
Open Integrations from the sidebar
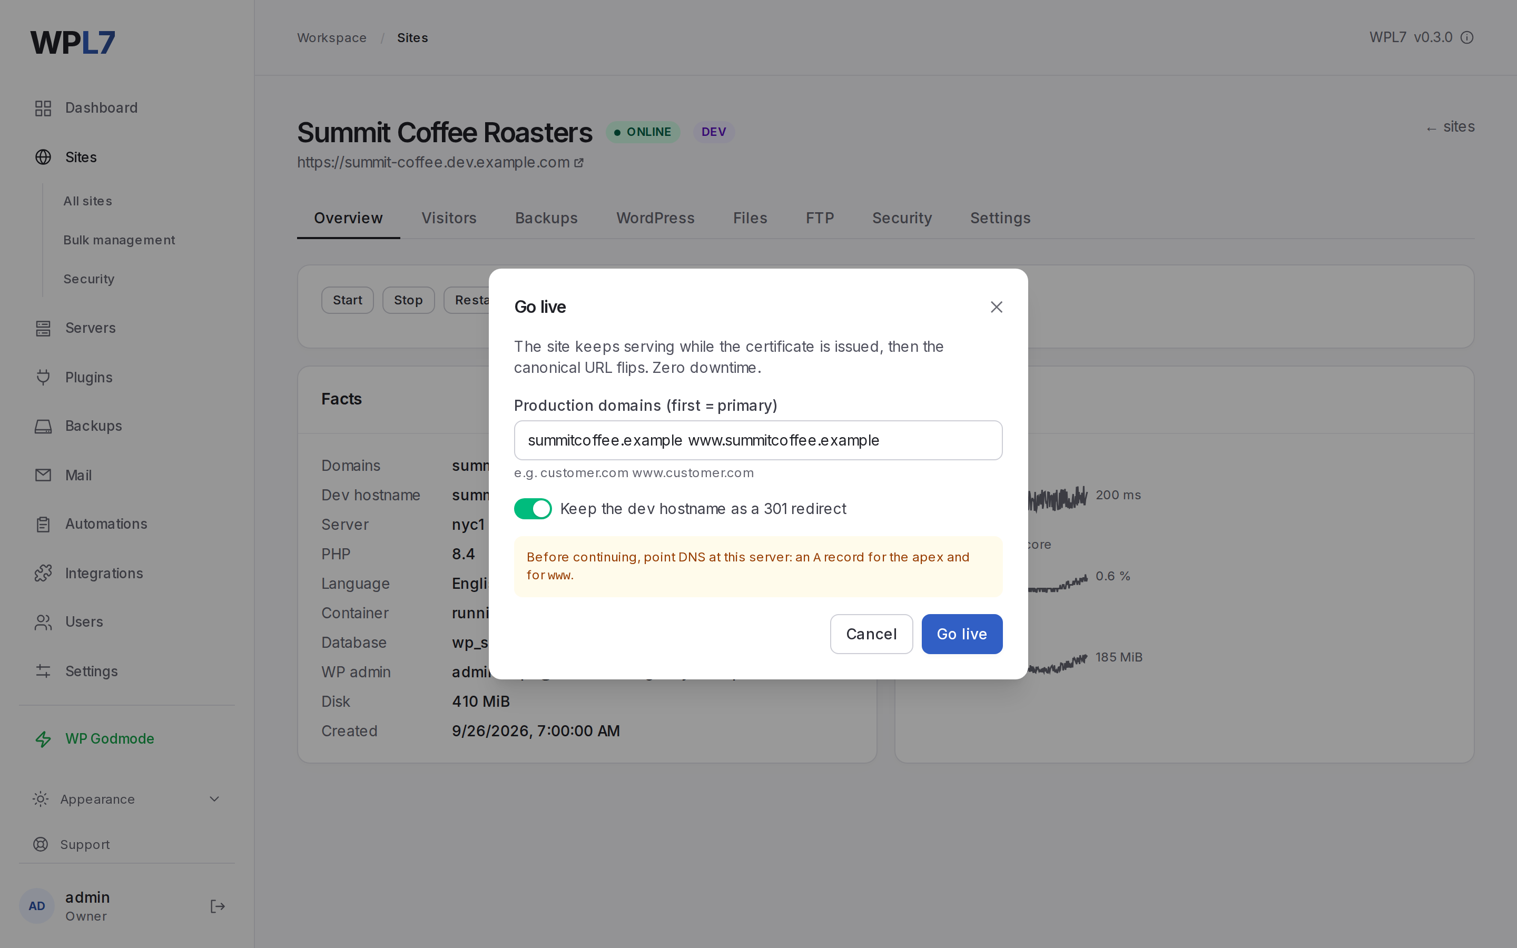pos(104,573)
